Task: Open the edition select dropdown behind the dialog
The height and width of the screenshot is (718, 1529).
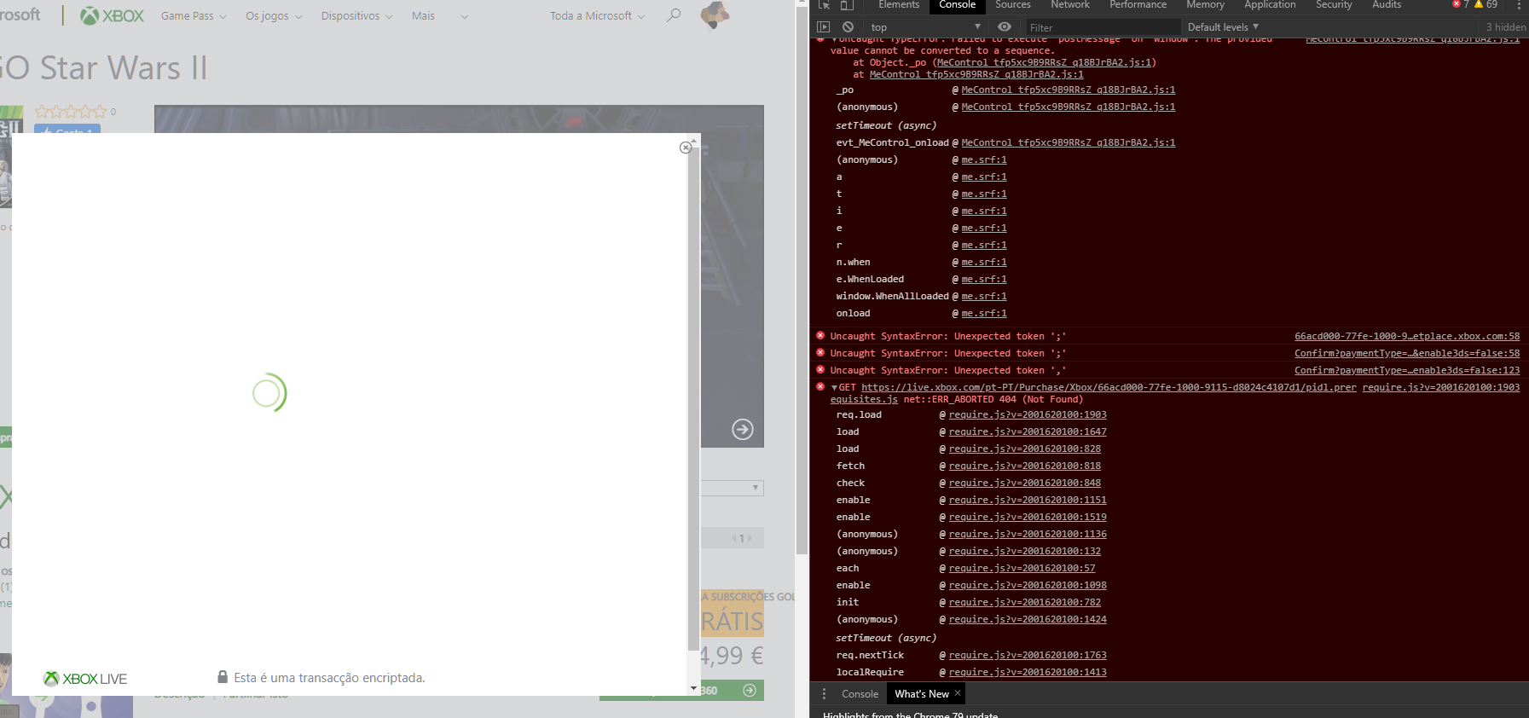Action: pos(732,488)
